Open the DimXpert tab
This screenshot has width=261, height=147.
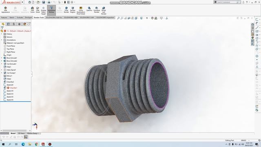[x=28, y=18]
